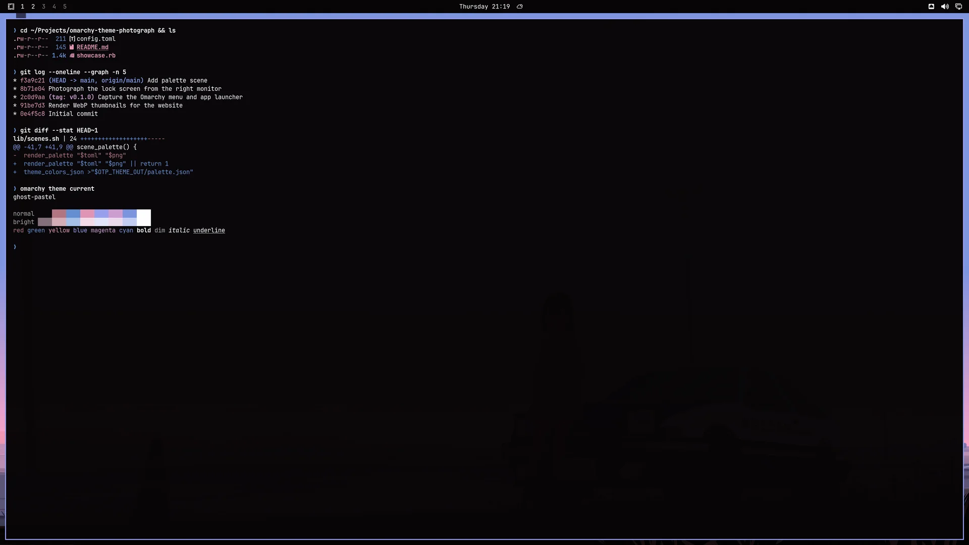Image resolution: width=969 pixels, height=545 pixels.
Task: Switch to workspace 1
Action: 22,7
